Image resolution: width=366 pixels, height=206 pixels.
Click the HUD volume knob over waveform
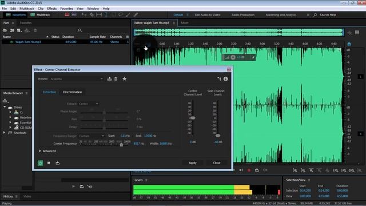pos(233,57)
